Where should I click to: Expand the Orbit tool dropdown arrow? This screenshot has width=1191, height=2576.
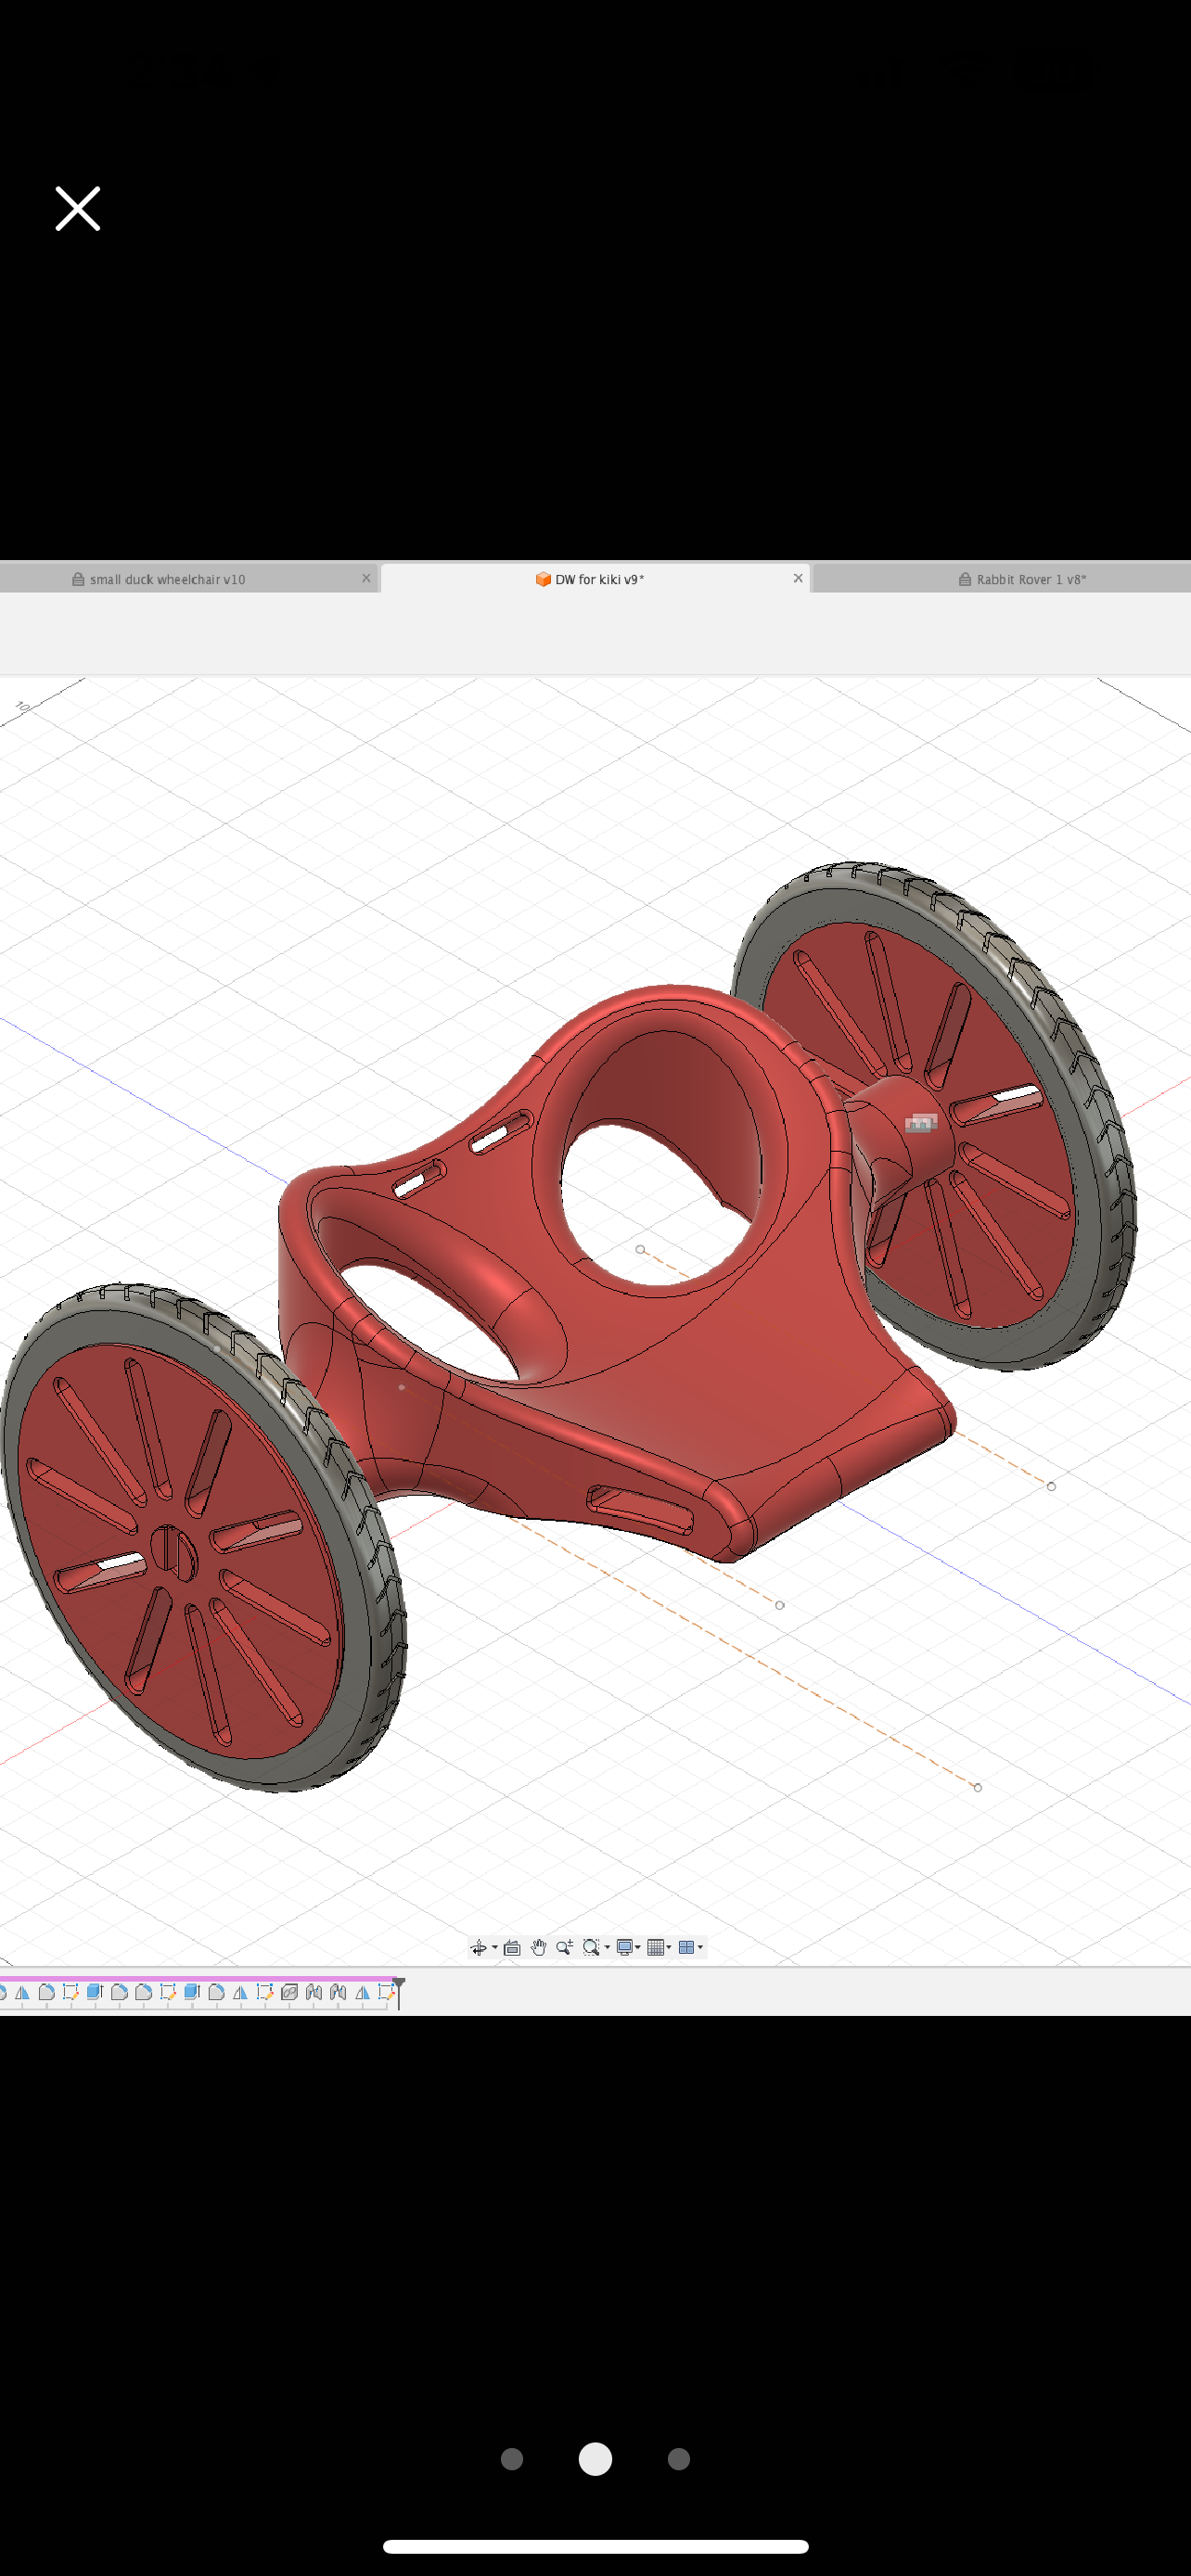(x=495, y=1947)
